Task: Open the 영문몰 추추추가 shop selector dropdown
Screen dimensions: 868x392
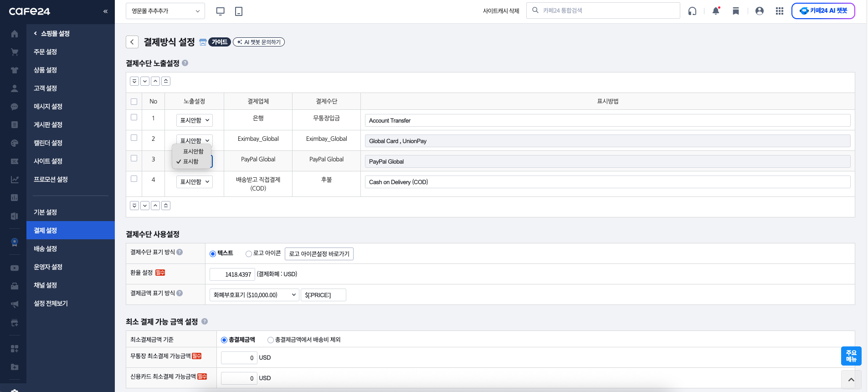Action: pyautogui.click(x=165, y=11)
